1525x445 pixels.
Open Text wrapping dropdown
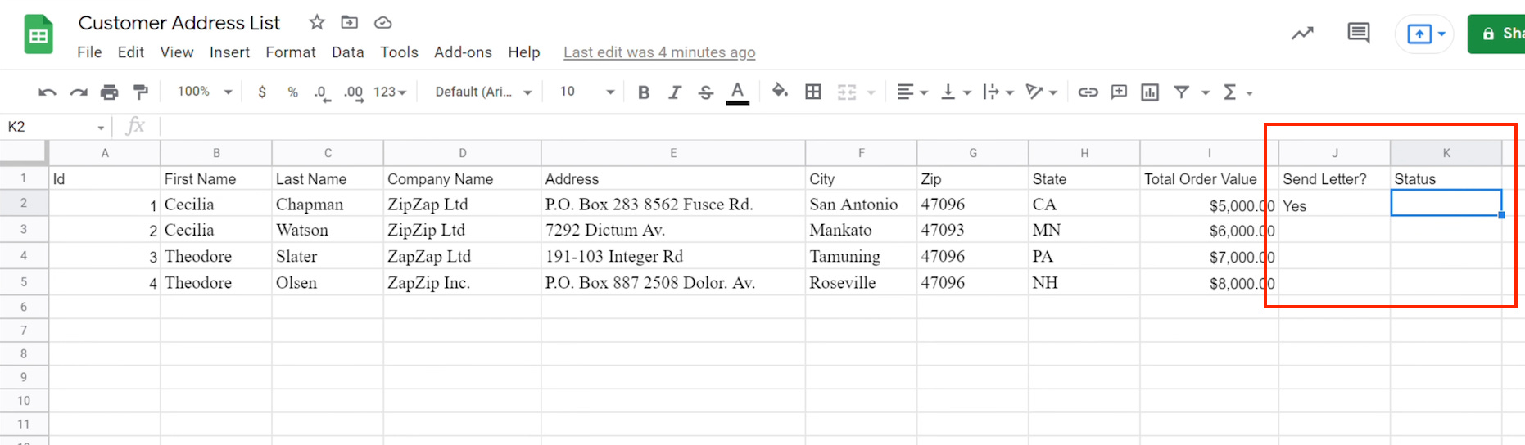point(998,92)
